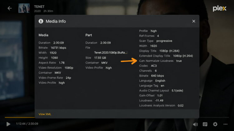The height and width of the screenshot is (131, 234).
Task: Close the Media Info dialog
Action: point(194,21)
